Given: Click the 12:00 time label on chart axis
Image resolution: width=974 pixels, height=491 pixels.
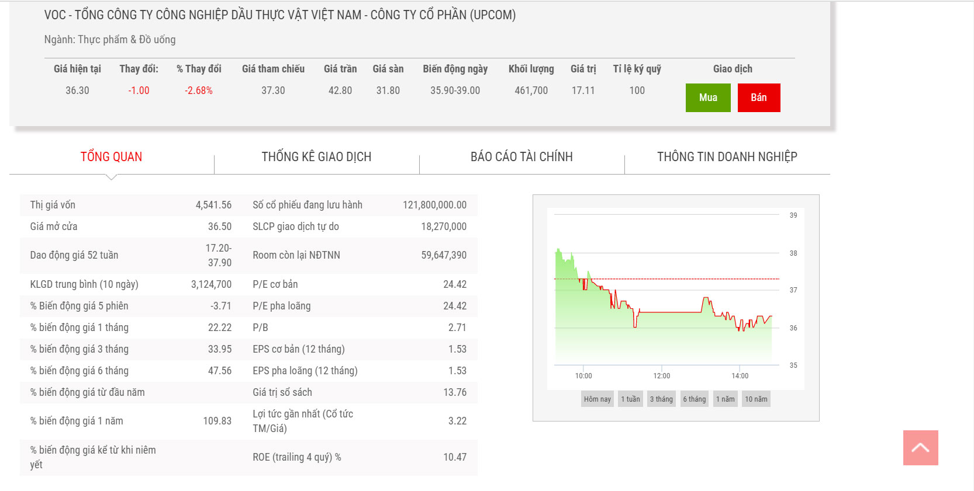Looking at the screenshot, I should point(661,376).
